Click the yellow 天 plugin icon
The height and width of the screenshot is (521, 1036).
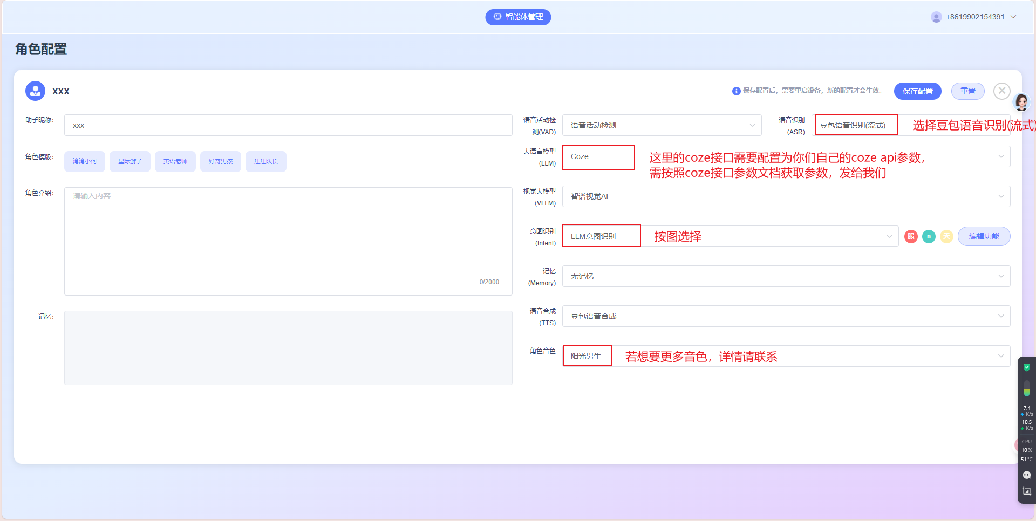coord(946,236)
